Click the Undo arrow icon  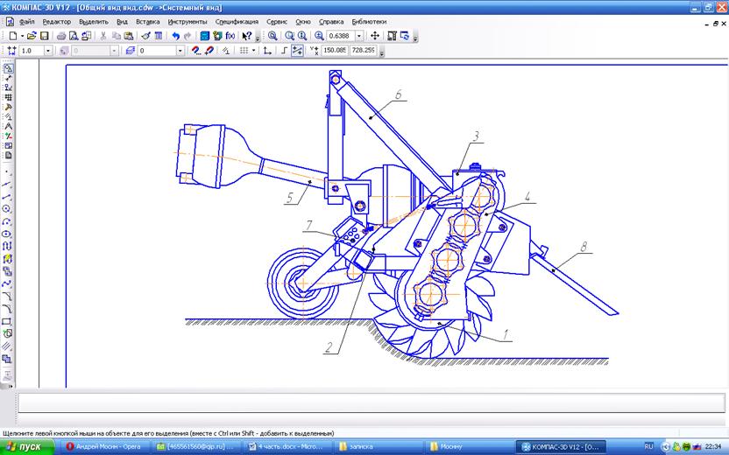click(x=175, y=36)
